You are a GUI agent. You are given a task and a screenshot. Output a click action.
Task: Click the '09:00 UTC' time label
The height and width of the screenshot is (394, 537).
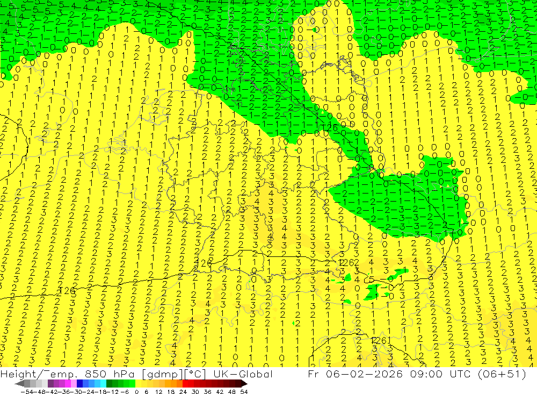[x=441, y=374]
